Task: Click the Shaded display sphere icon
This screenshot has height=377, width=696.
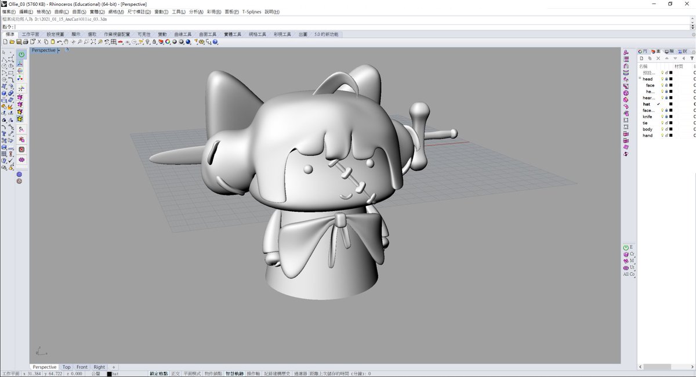Action: click(x=175, y=42)
